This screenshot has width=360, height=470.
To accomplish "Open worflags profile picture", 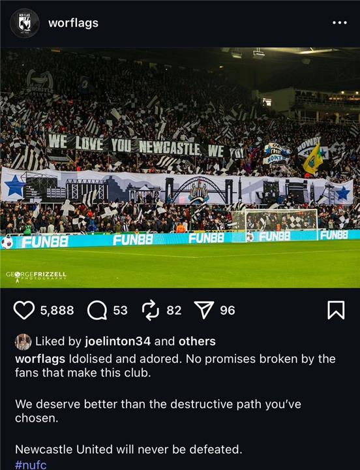I will point(25,23).
